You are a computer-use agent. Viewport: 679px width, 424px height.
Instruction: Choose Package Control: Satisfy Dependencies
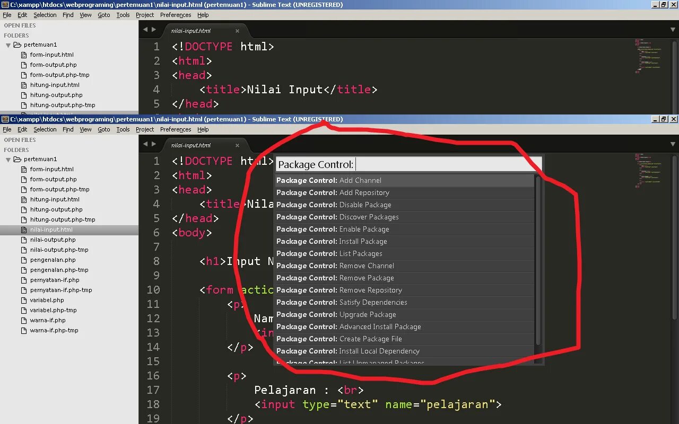[x=404, y=302]
